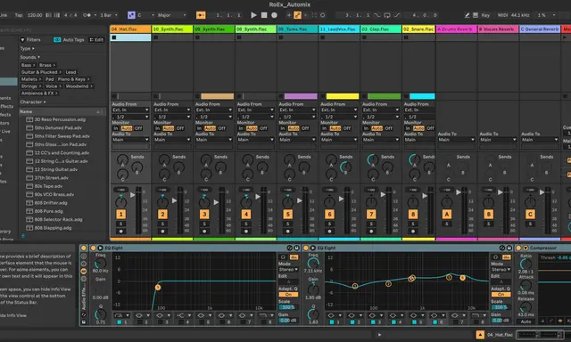
Task: Open the root note C dropdown
Action: 145,15
